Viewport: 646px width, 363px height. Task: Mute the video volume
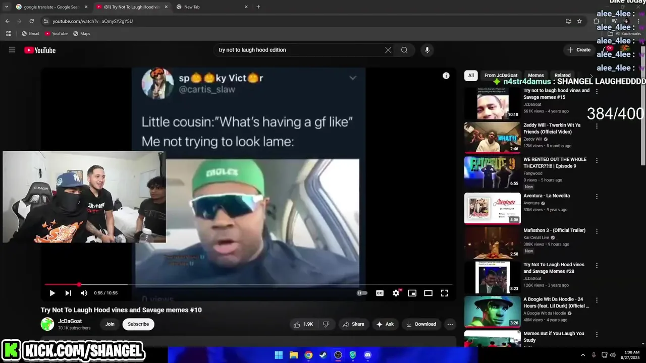click(x=84, y=293)
